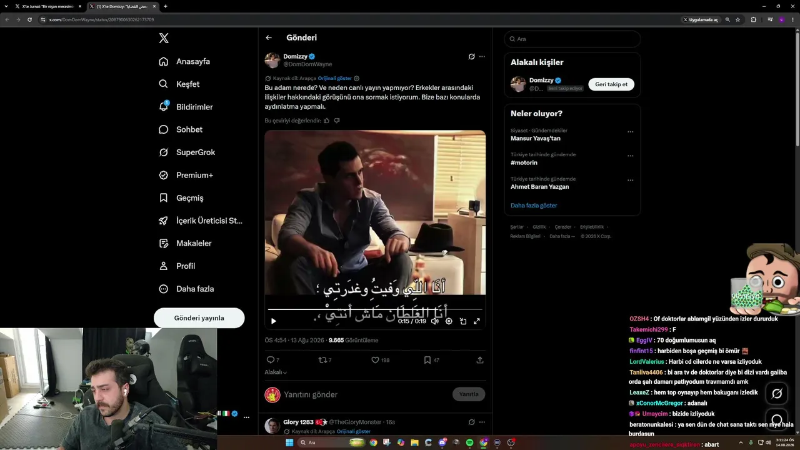Open SuperGrok from the sidebar
The width and height of the screenshot is (800, 450).
tap(187, 152)
